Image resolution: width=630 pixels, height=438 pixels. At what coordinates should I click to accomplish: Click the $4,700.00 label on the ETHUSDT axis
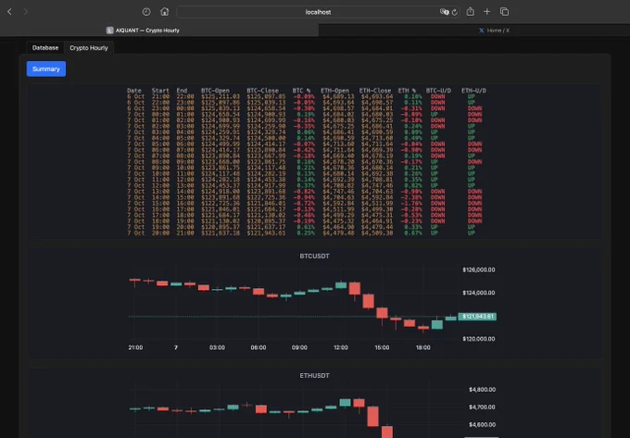tap(482, 407)
